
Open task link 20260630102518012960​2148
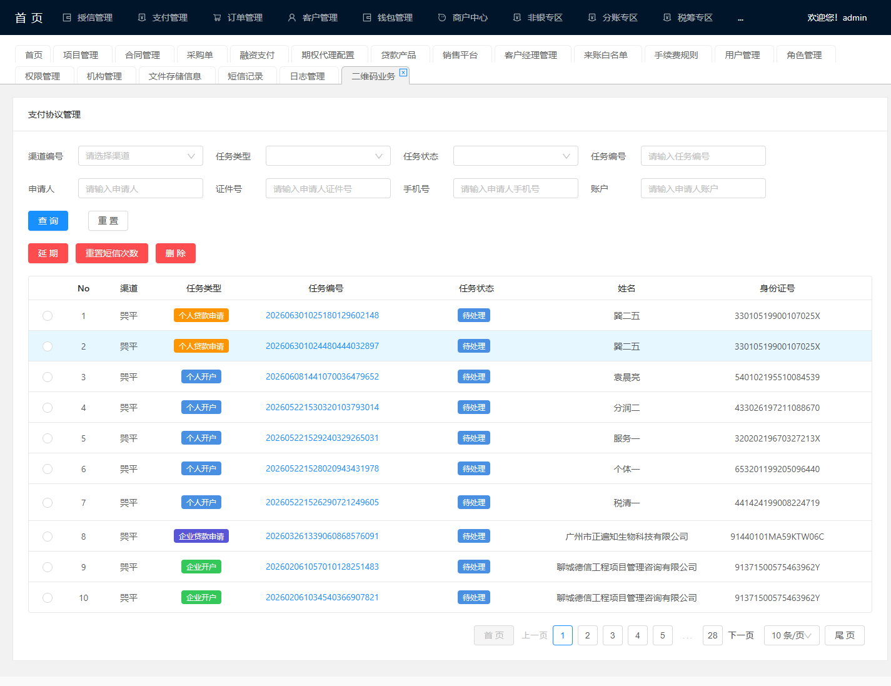(322, 315)
